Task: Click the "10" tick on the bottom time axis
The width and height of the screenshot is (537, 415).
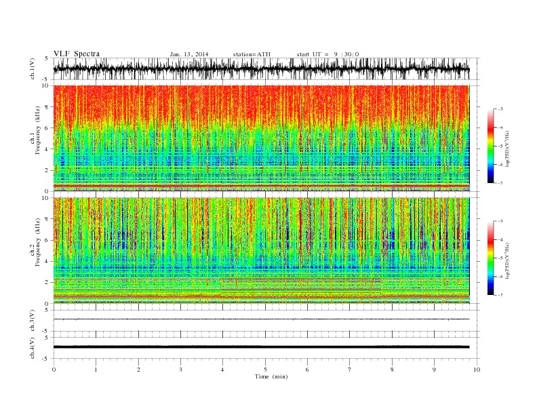Action: 477,370
